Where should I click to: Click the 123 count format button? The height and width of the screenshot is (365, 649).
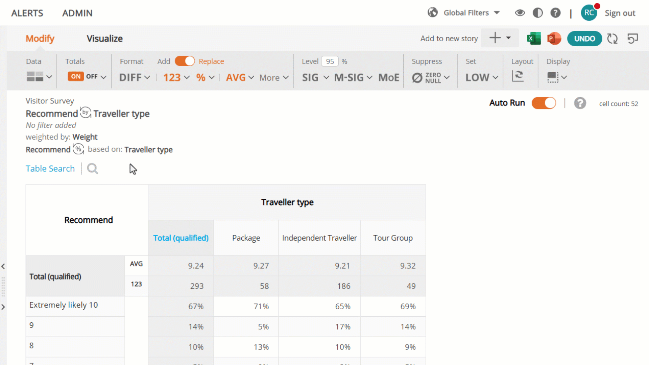172,77
